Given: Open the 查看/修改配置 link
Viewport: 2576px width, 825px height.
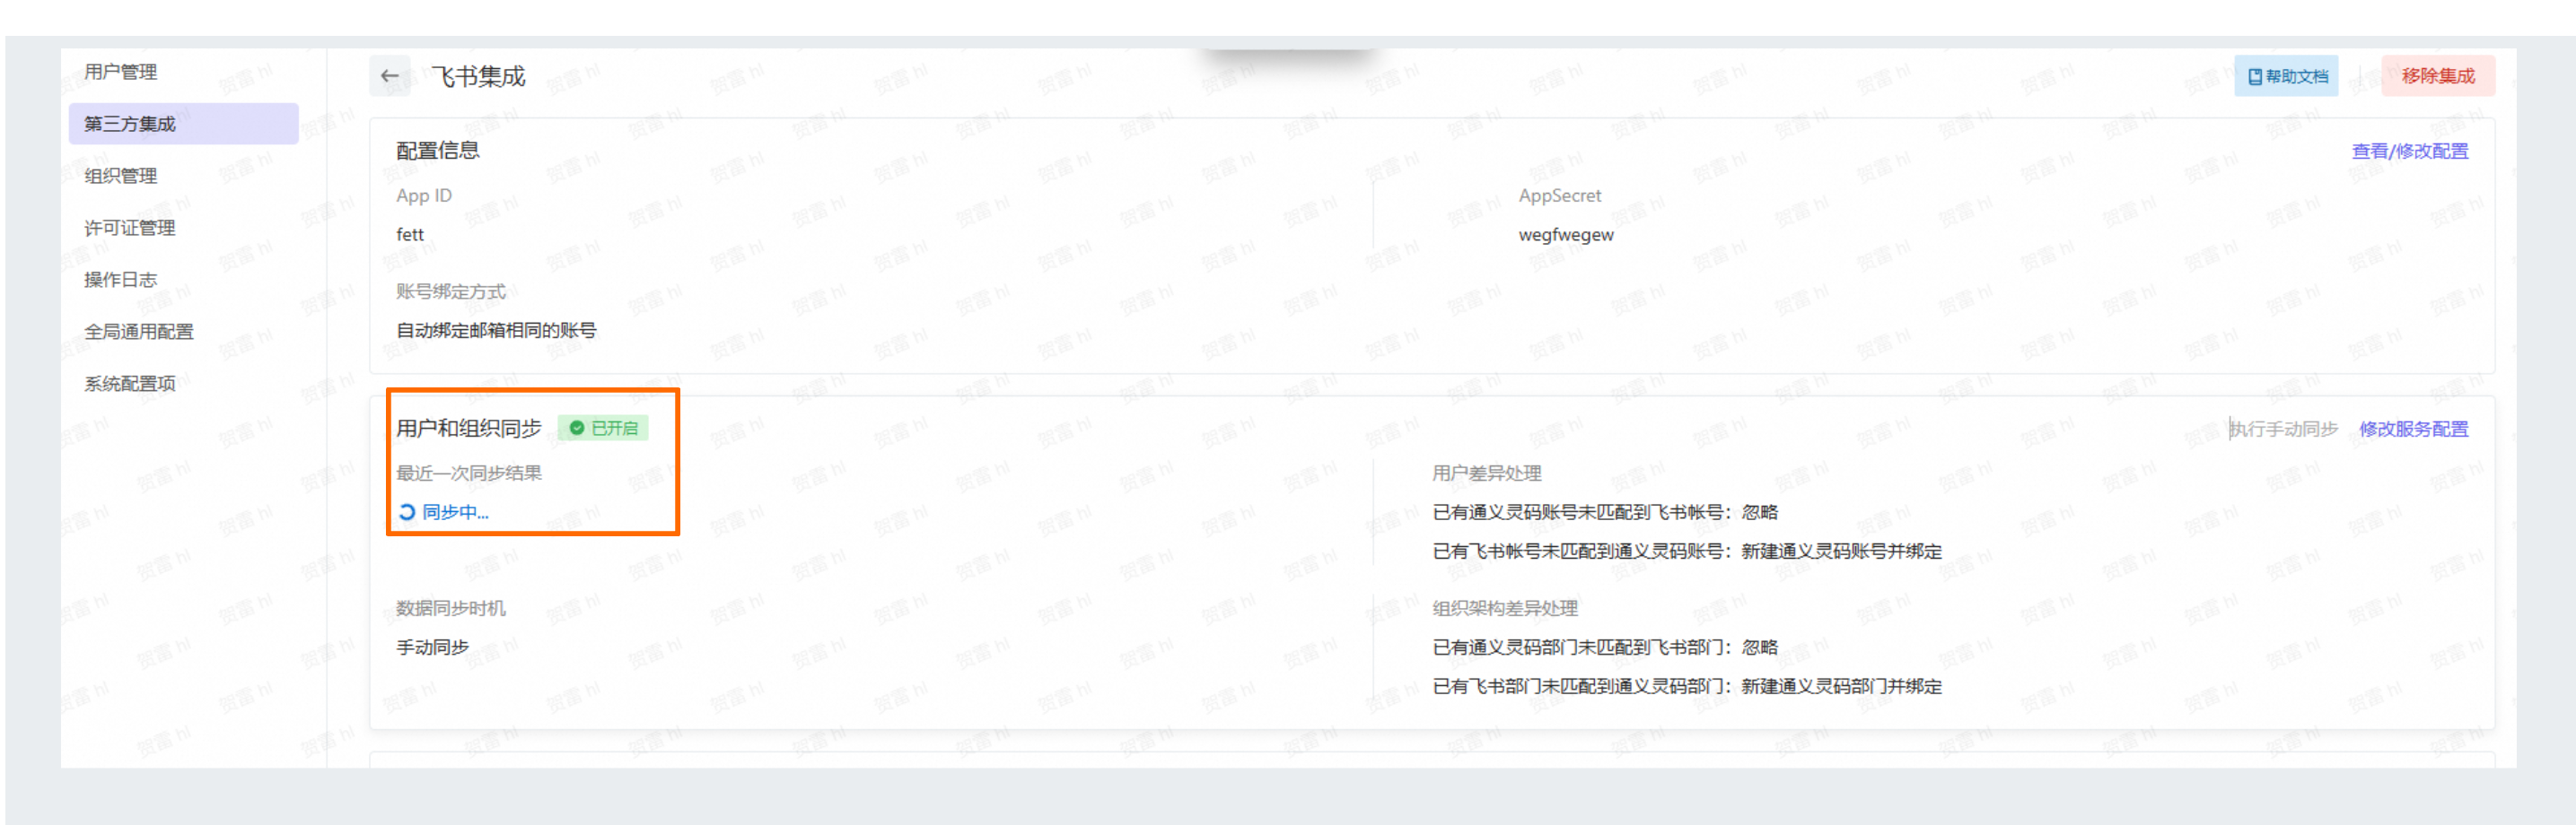Looking at the screenshot, I should coord(2409,151).
